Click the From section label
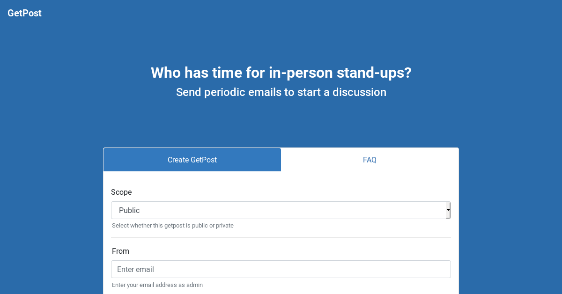562x294 pixels. [x=120, y=251]
